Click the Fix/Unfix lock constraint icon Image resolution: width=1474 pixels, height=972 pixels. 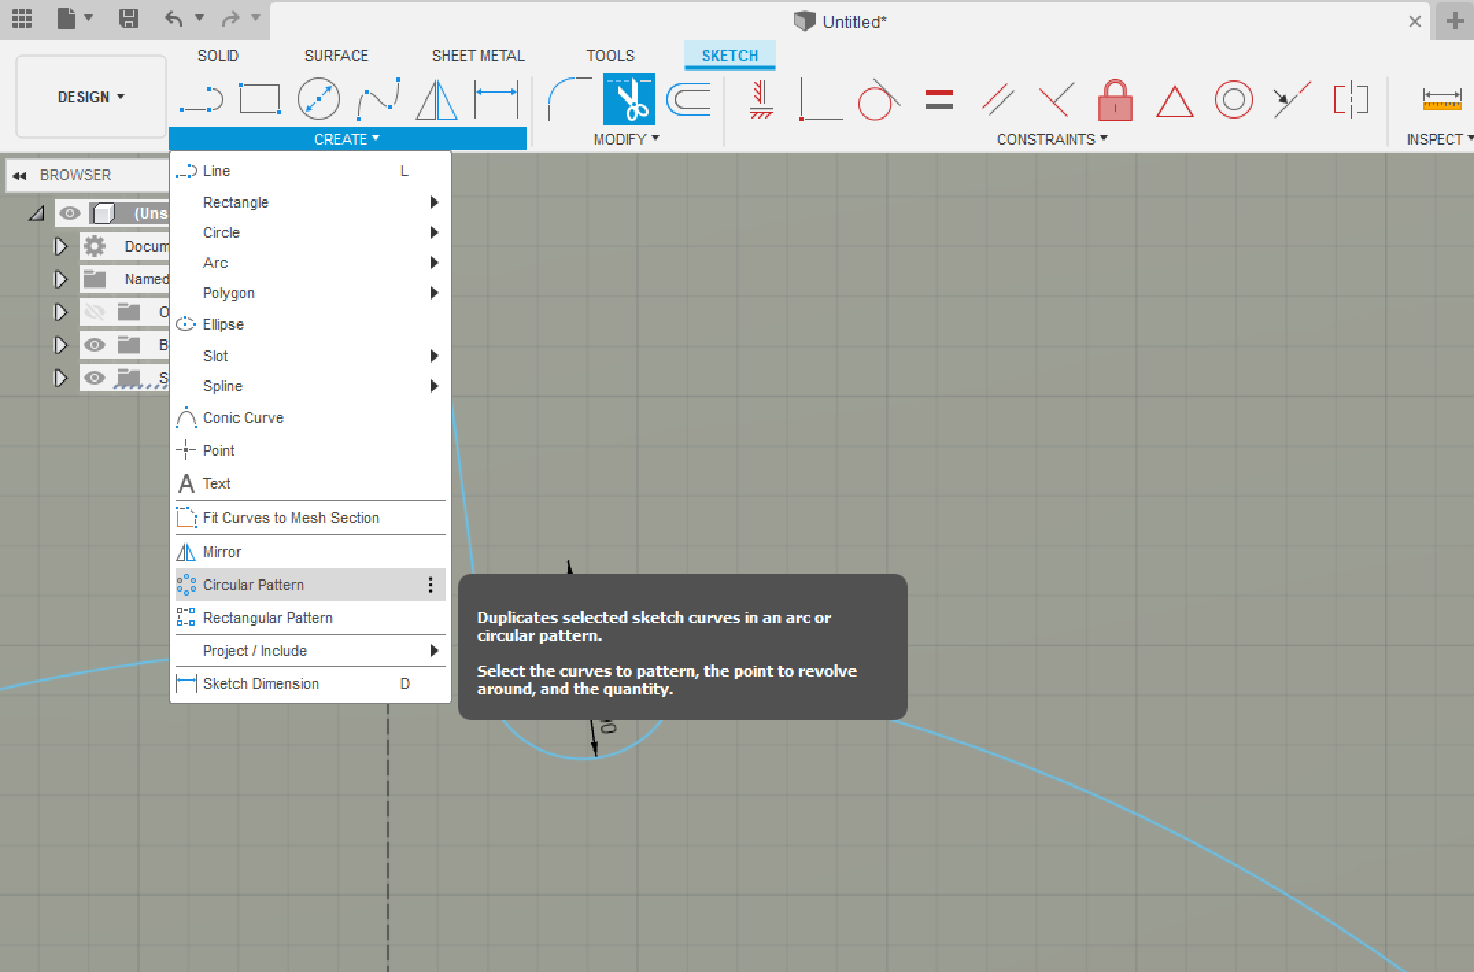pyautogui.click(x=1115, y=100)
